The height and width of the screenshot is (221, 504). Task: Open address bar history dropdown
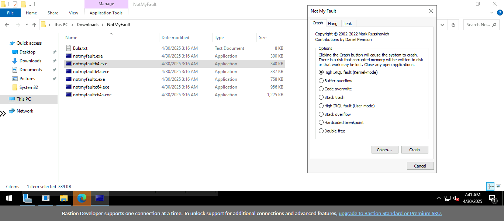tap(443, 25)
